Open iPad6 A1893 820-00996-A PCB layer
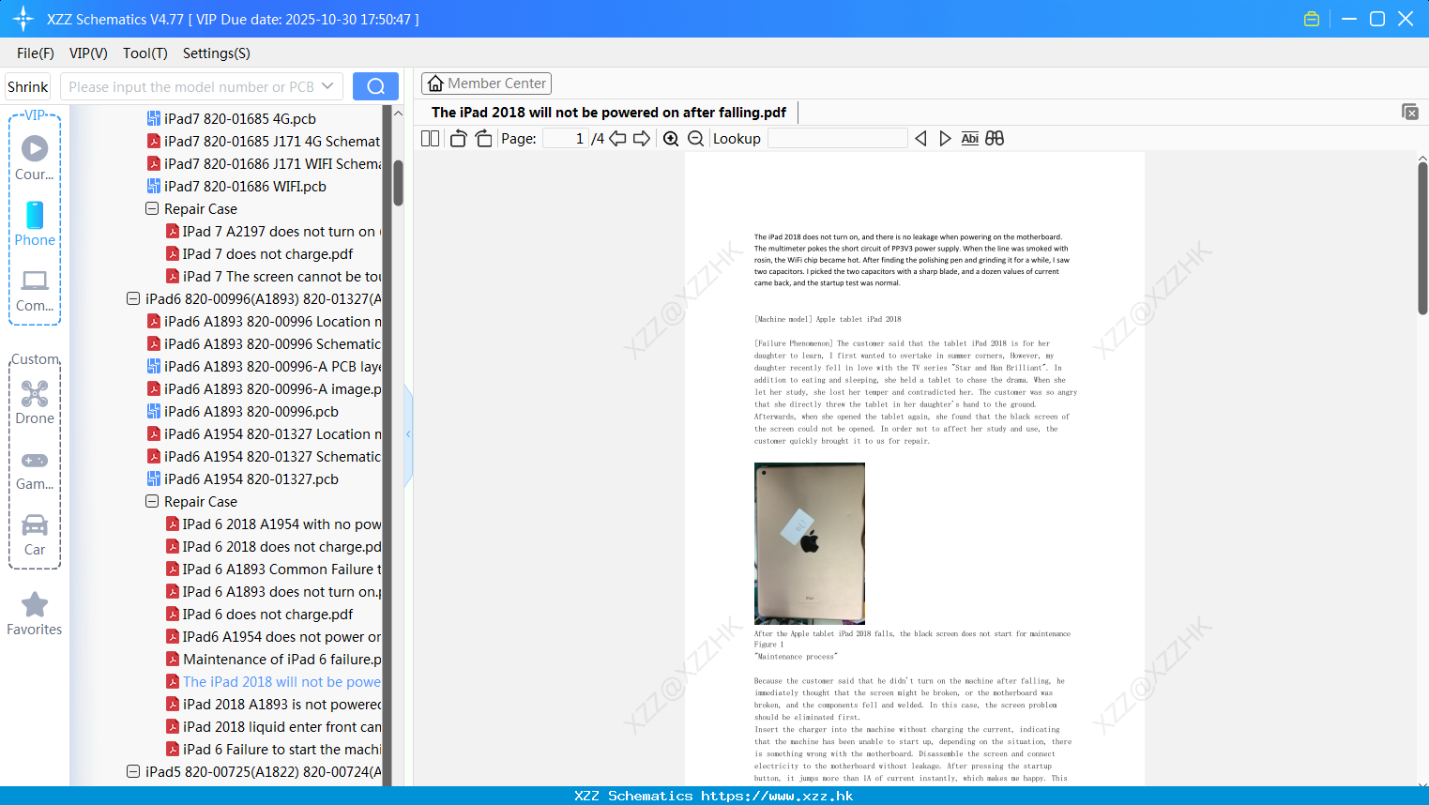Image resolution: width=1429 pixels, height=805 pixels. [264, 366]
